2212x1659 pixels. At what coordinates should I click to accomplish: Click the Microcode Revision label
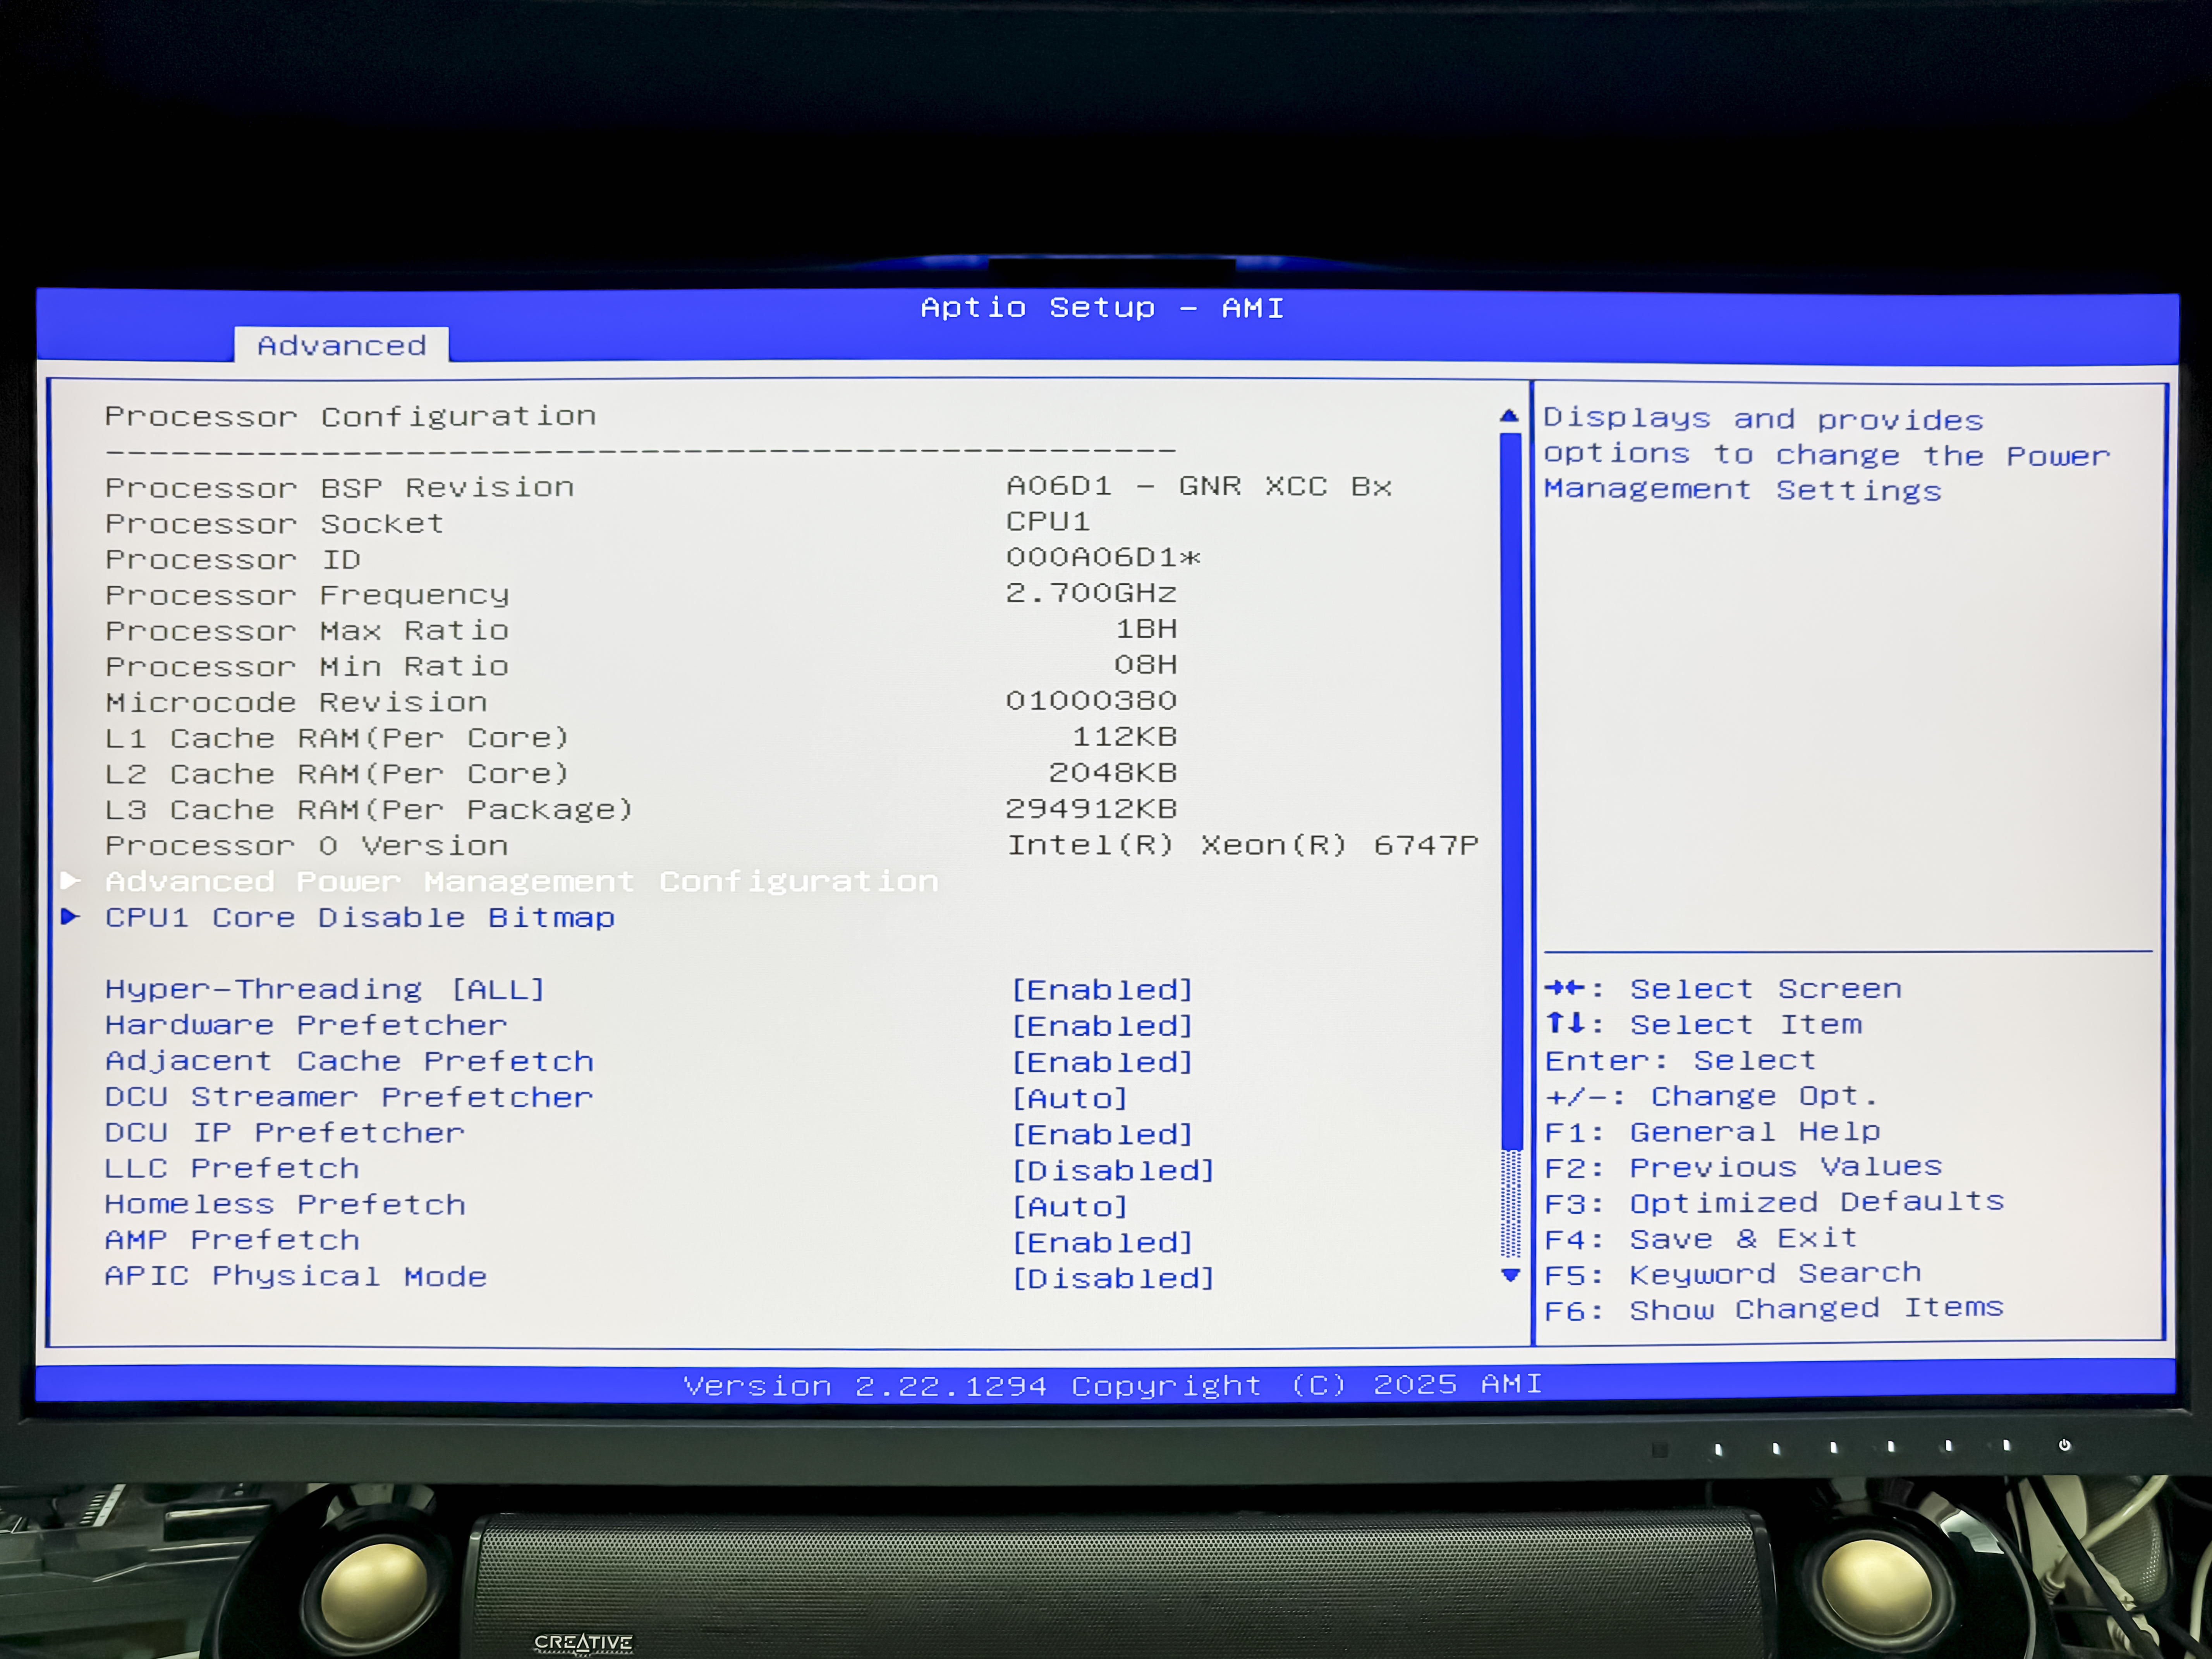coord(296,702)
